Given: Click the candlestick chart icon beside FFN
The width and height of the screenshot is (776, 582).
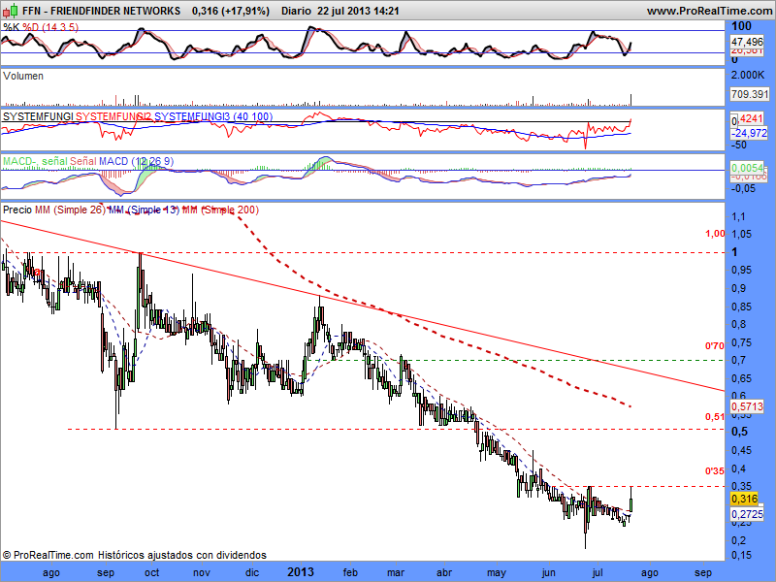Looking at the screenshot, I should [x=11, y=10].
